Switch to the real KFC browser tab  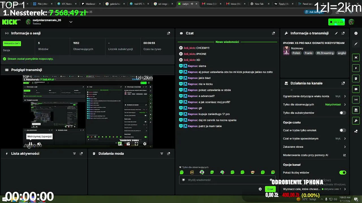[139, 4]
